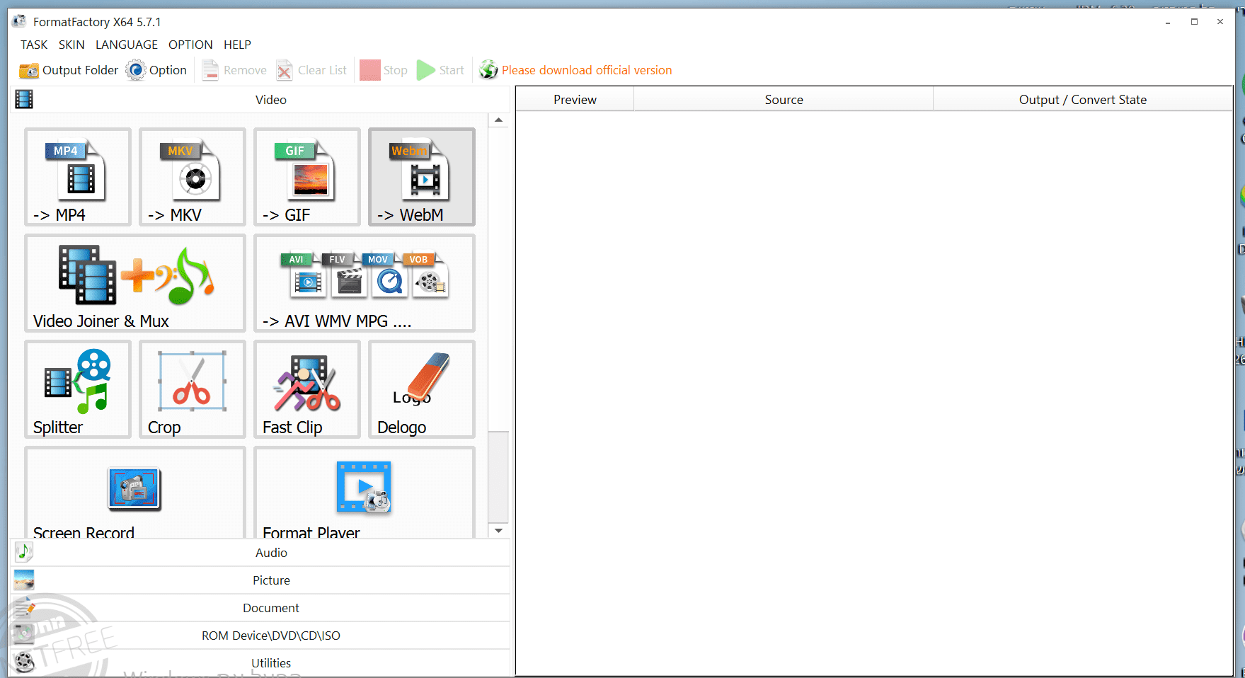
Task: Select the MP4 conversion tile
Action: tap(78, 177)
